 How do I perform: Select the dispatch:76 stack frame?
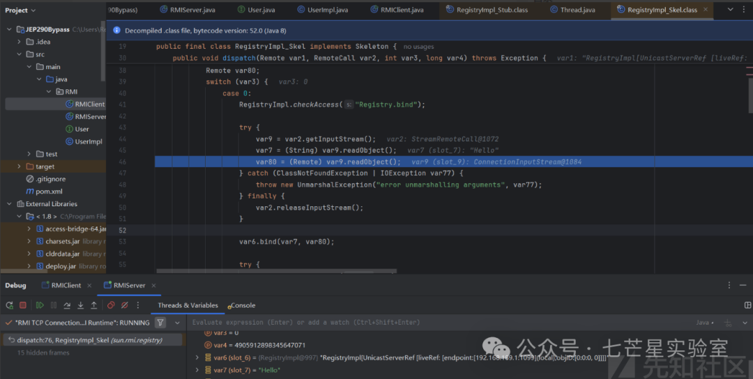(x=93, y=340)
